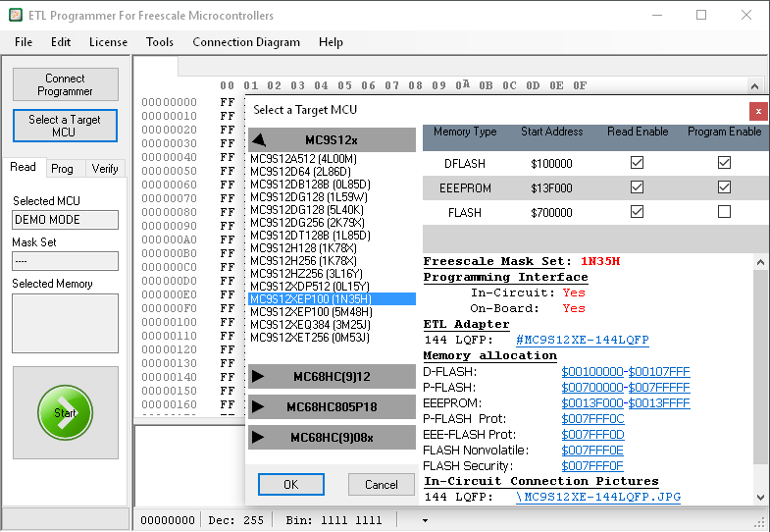Open the Connection Diagram menu
This screenshot has height=532, width=770.
(x=246, y=42)
